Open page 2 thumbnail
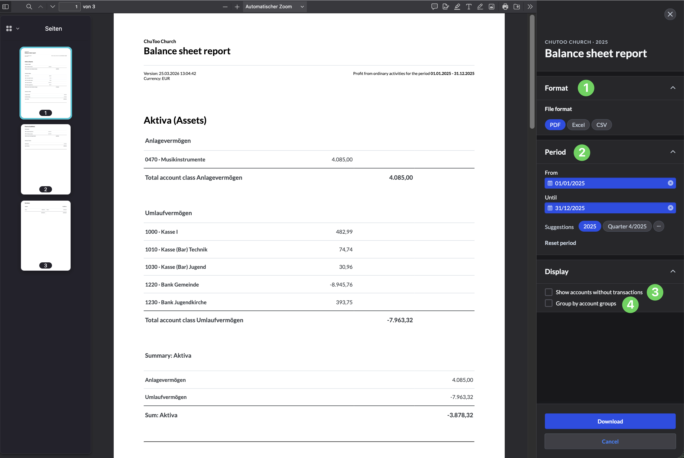 click(x=46, y=159)
